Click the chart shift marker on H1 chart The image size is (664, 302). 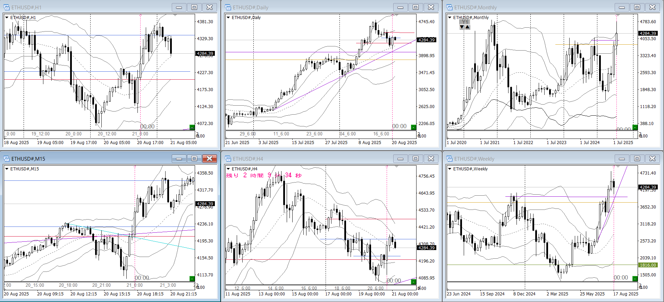point(175,15)
